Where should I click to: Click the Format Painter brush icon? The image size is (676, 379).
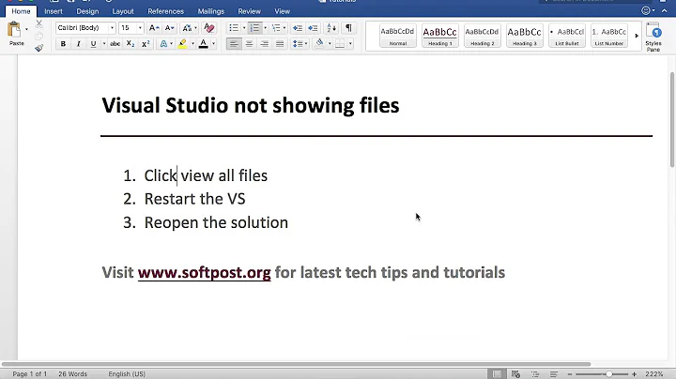38,48
